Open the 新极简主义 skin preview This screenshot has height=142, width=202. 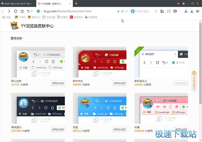click(161, 62)
